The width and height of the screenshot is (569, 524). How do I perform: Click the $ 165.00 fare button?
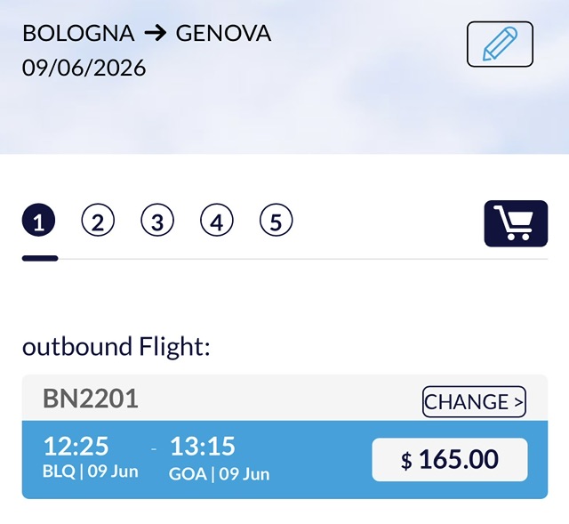click(449, 460)
